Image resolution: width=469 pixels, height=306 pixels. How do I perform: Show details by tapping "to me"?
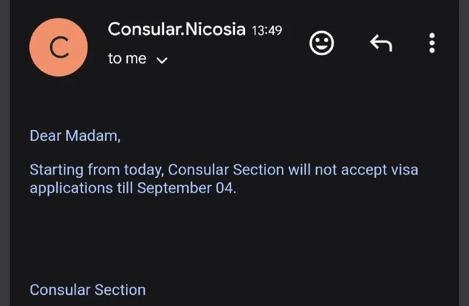(127, 59)
